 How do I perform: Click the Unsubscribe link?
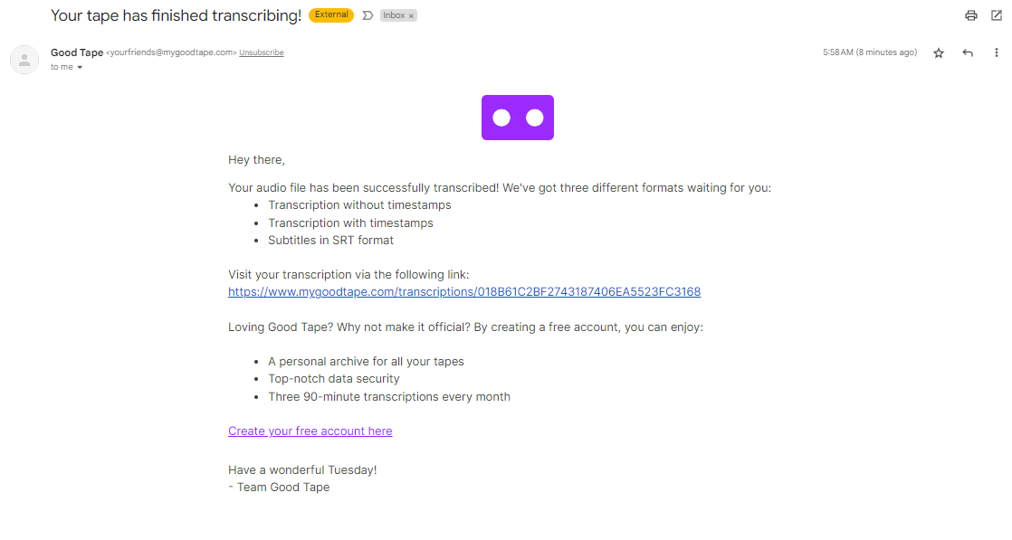tap(262, 52)
